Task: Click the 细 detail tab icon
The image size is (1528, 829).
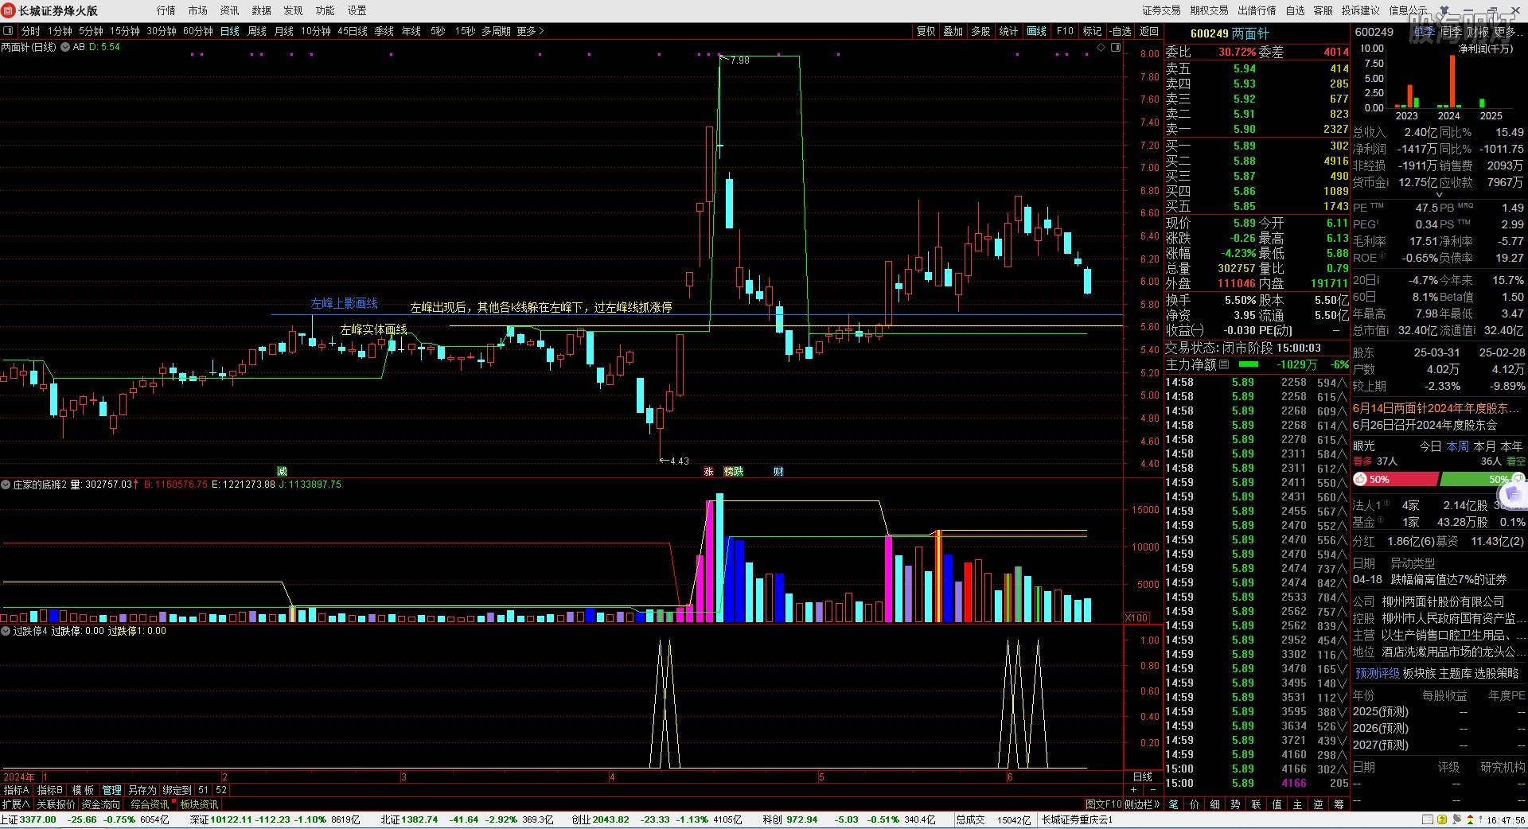Action: coord(1214,804)
